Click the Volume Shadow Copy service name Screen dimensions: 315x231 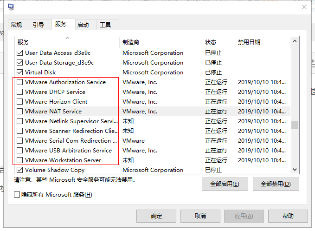point(55,170)
